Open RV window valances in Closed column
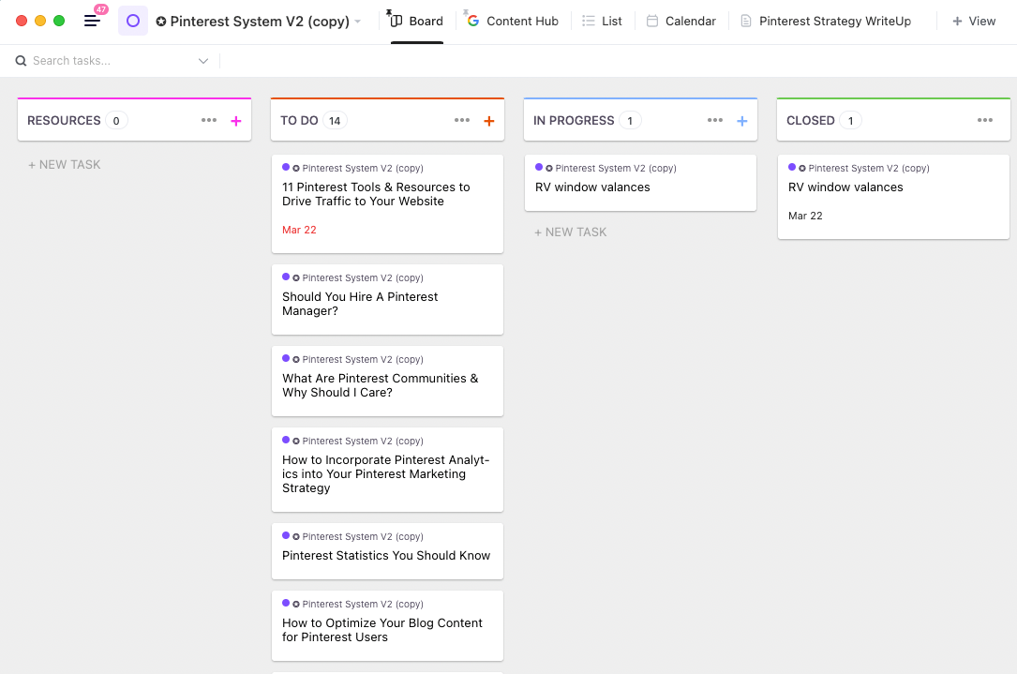 [x=893, y=197]
